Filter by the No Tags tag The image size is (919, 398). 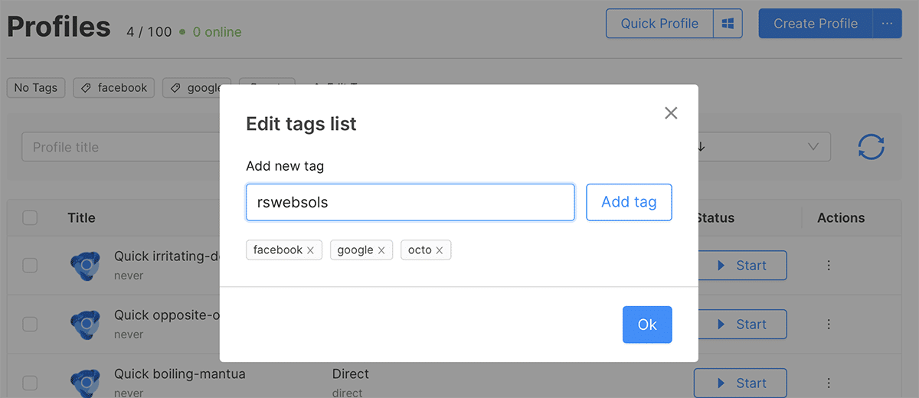[36, 88]
